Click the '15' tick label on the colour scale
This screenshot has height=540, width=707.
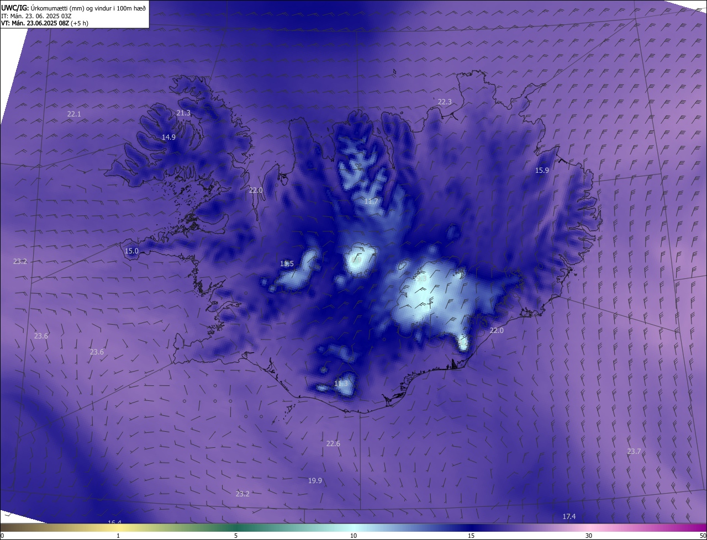471,536
